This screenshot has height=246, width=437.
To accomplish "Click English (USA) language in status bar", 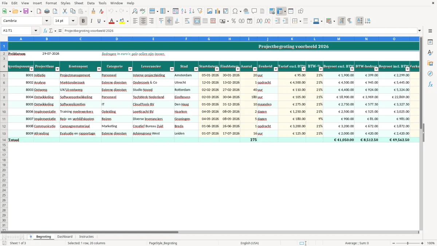I will coord(250,243).
